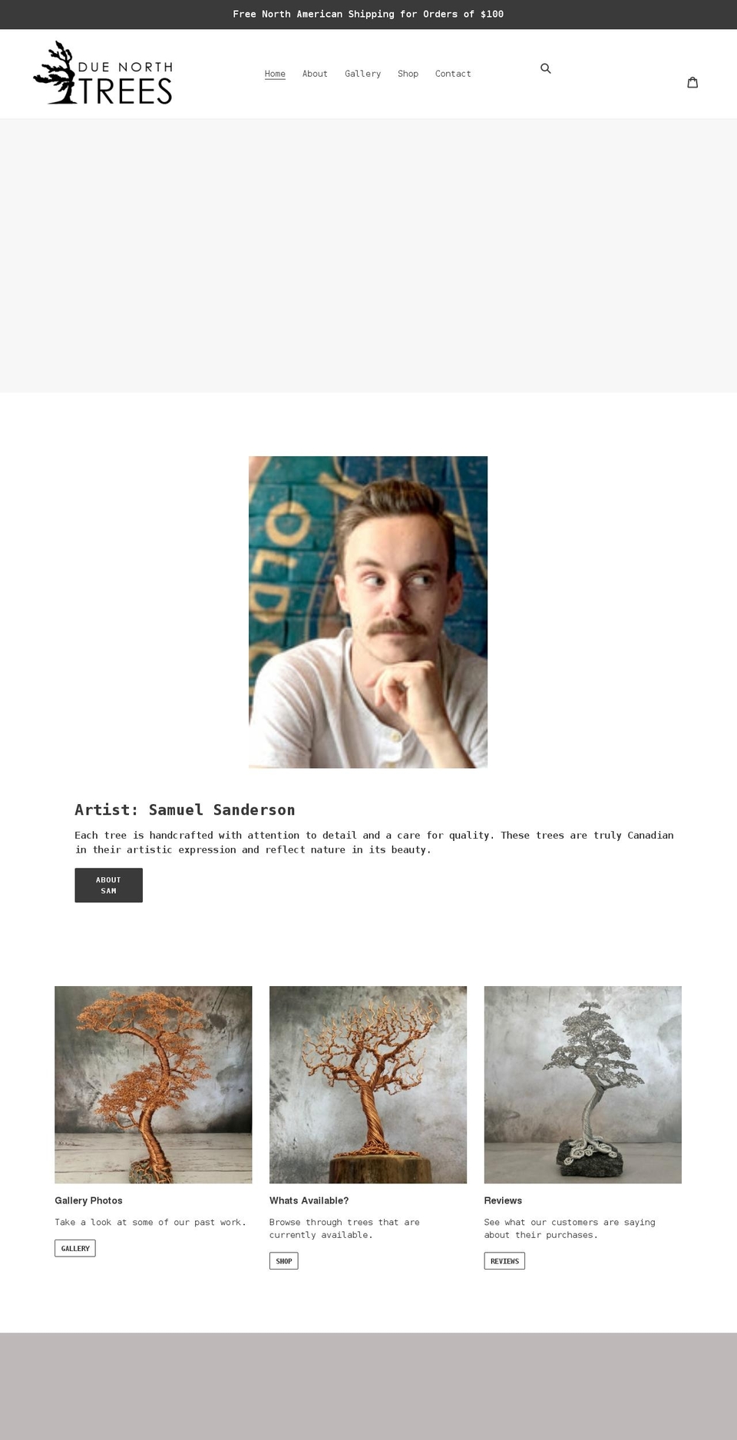This screenshot has height=1440, width=737.
Task: Open the About menu item
Action: pyautogui.click(x=315, y=74)
